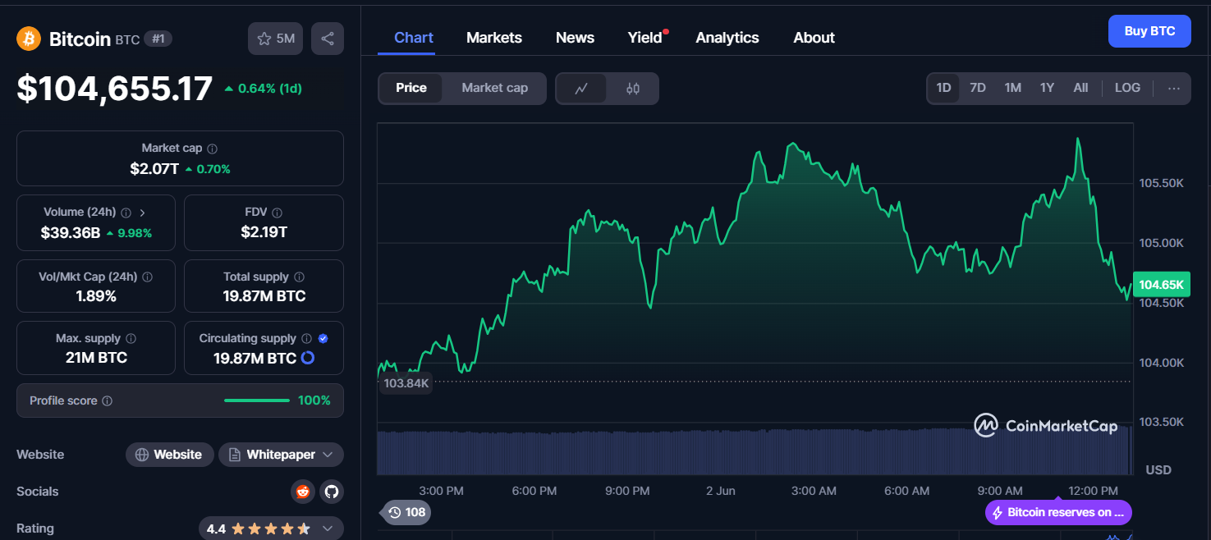Select the line chart icon
This screenshot has height=540, width=1211.
[581, 89]
